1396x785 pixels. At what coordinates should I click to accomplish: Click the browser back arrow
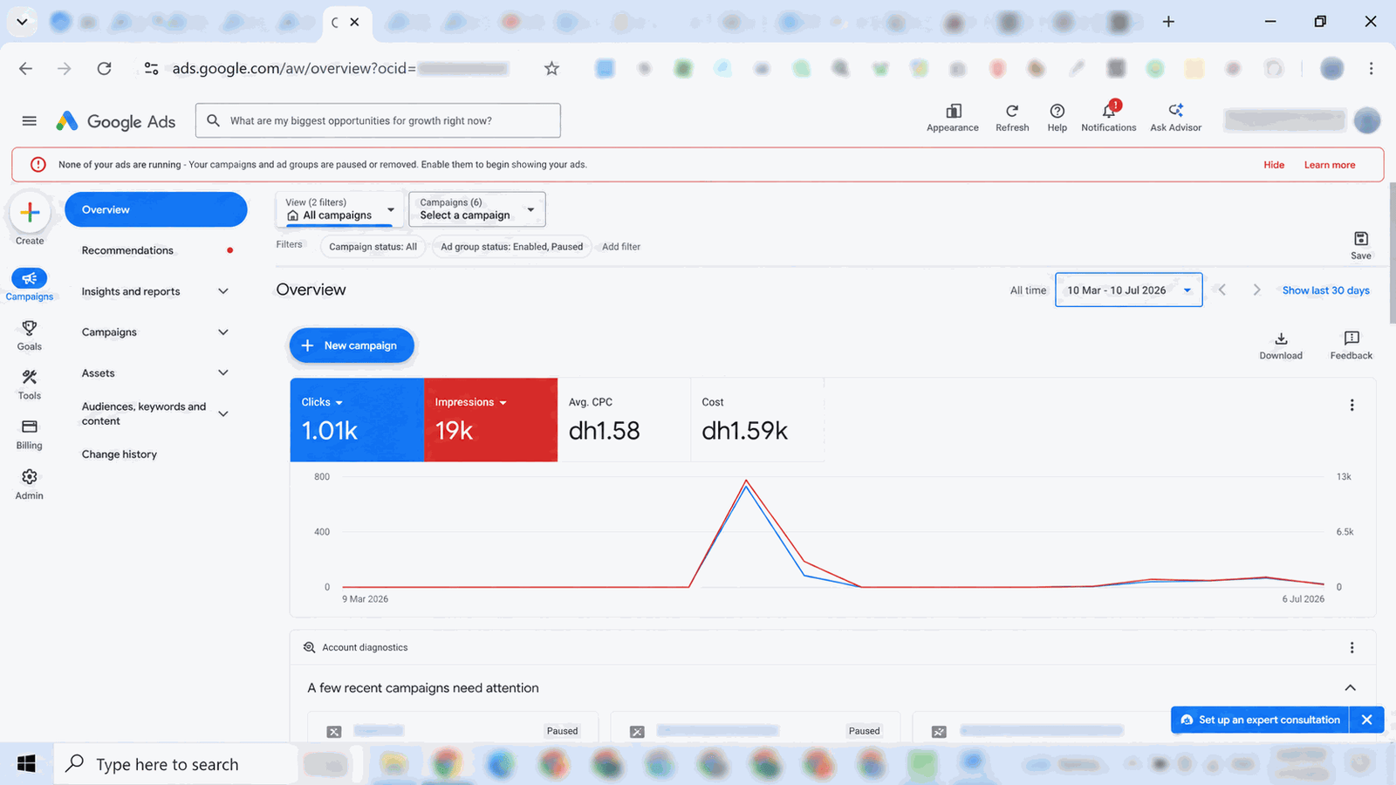[25, 68]
